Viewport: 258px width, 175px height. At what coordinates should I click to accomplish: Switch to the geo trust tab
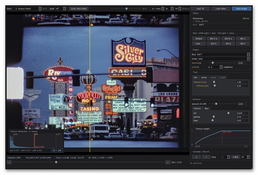[x=196, y=77]
